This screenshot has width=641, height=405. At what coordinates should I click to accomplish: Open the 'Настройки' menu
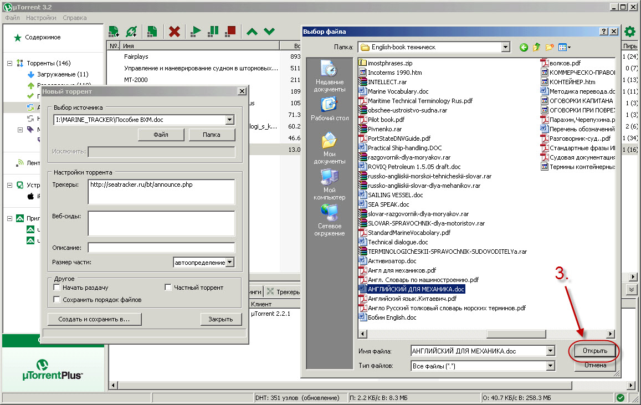pyautogui.click(x=41, y=18)
